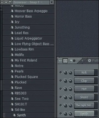Select the Notre preset
The width and height of the screenshot is (99, 118).
pos(28,66)
